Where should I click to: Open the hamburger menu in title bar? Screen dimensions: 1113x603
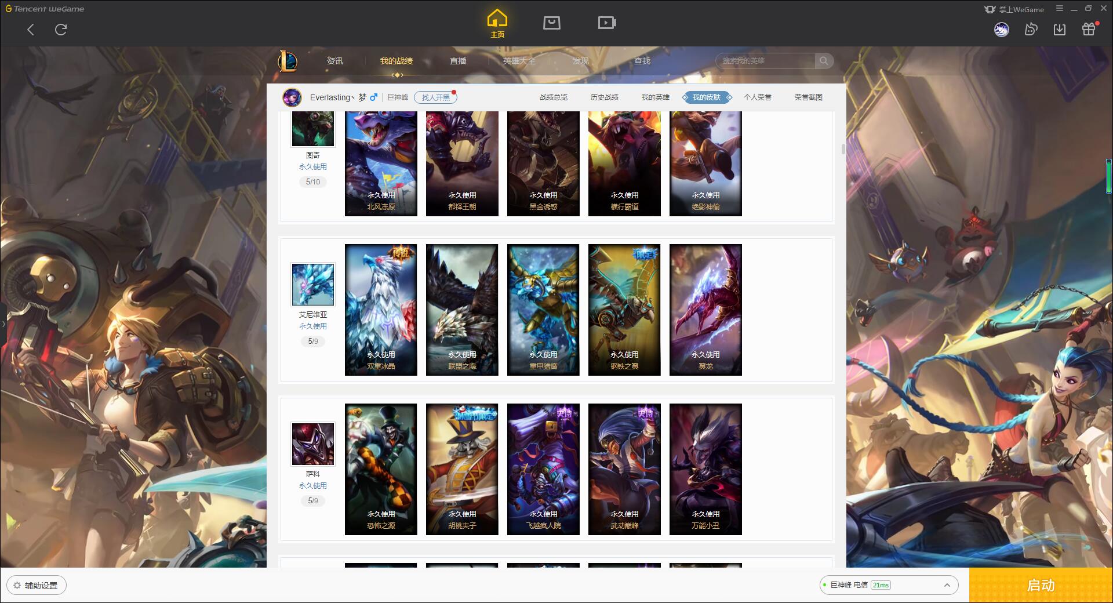tap(1060, 9)
